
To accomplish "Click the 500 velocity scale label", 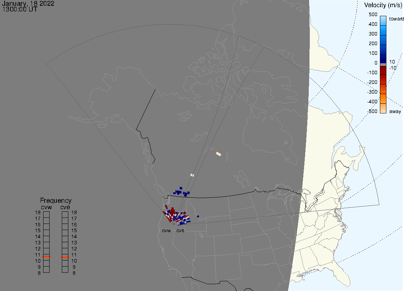I will 373,14.
